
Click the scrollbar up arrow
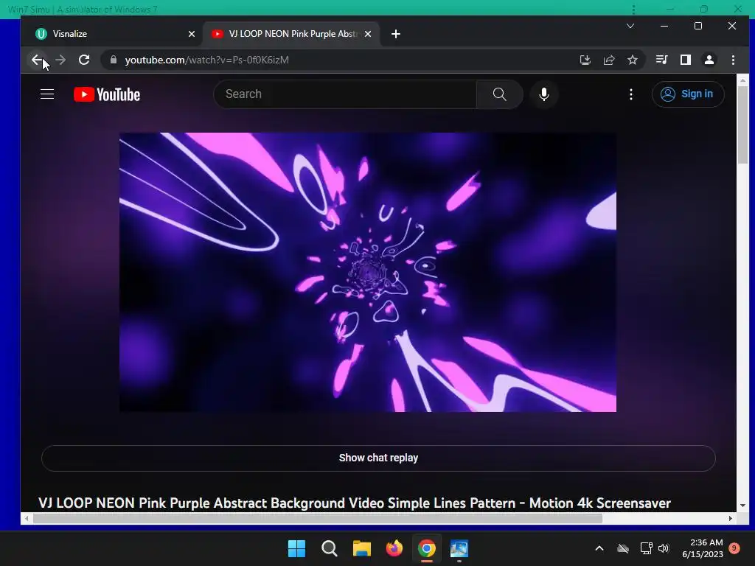tap(742, 80)
